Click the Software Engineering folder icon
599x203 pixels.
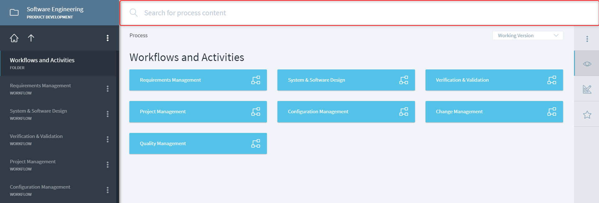[14, 13]
